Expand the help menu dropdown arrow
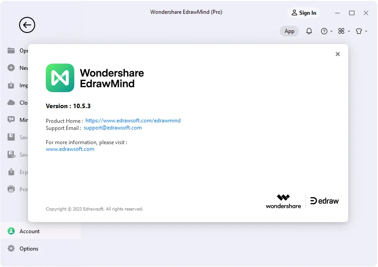Screen dimensions: 378x267 (331, 31)
